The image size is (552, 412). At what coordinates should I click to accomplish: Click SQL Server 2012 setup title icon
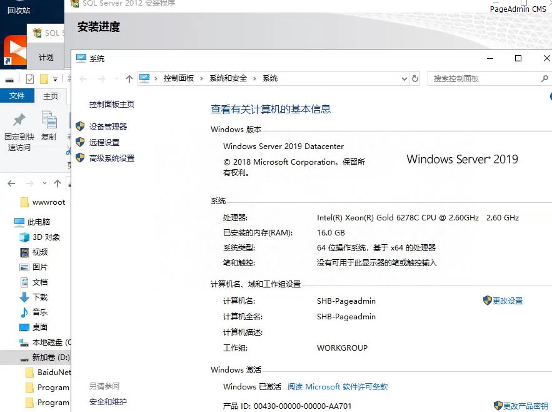74,4
